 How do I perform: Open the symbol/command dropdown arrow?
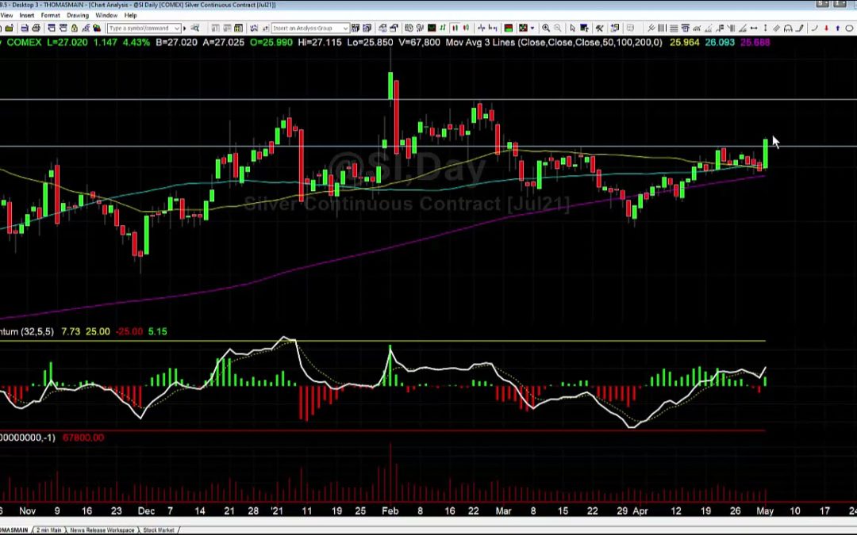[x=175, y=29]
